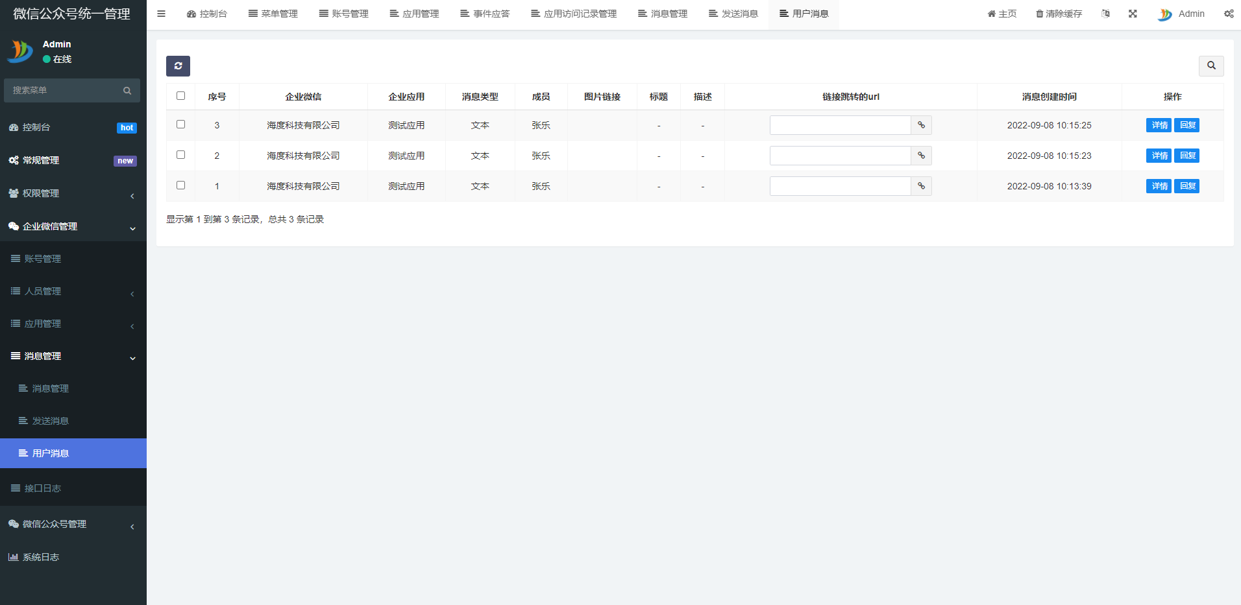
Task: Expand 微信公众号管理 in the sidebar
Action: [73, 524]
